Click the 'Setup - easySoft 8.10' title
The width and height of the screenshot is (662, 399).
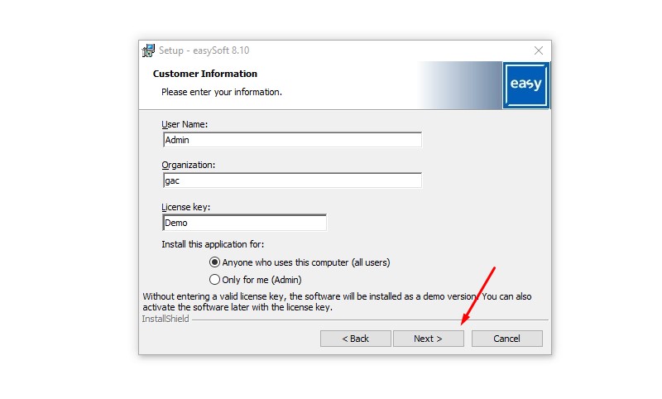pos(204,50)
